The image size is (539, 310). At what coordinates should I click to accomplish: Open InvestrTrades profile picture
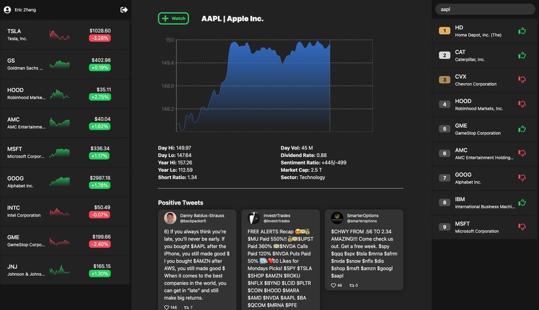pyautogui.click(x=253, y=218)
